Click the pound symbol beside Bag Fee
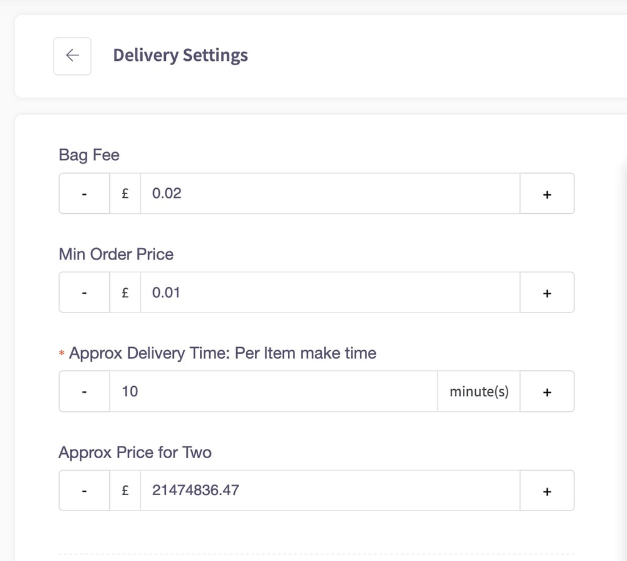This screenshot has height=561, width=627. point(125,193)
